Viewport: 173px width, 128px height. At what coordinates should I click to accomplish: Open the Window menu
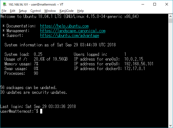point(50,11)
